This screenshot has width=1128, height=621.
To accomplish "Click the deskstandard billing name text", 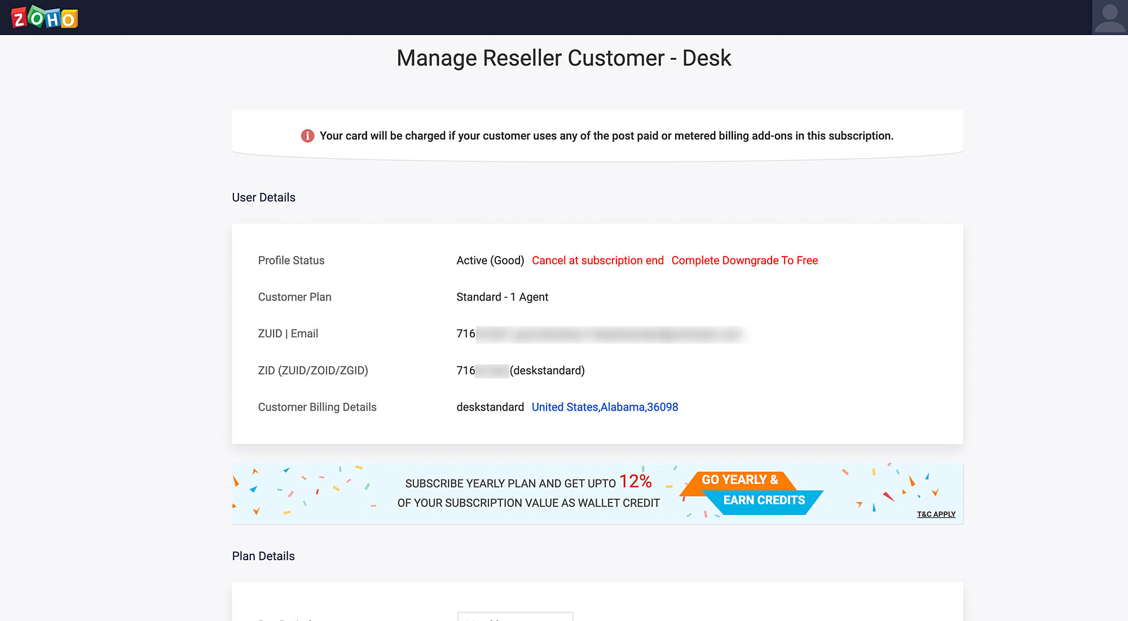I will [x=490, y=407].
